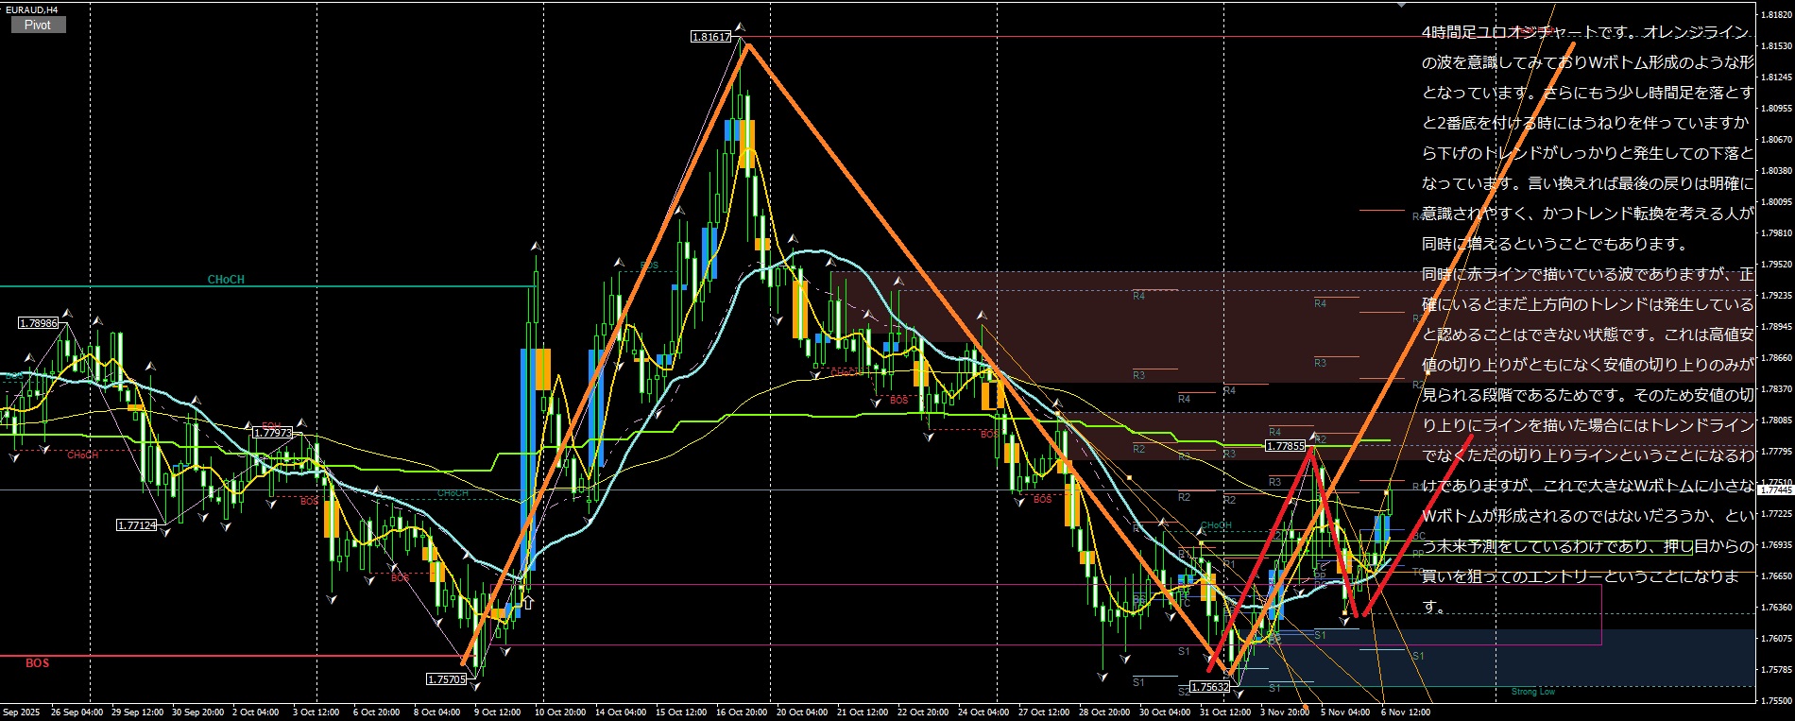Select the current price tag 1.77445
The width and height of the screenshot is (1795, 721).
pos(1774,490)
